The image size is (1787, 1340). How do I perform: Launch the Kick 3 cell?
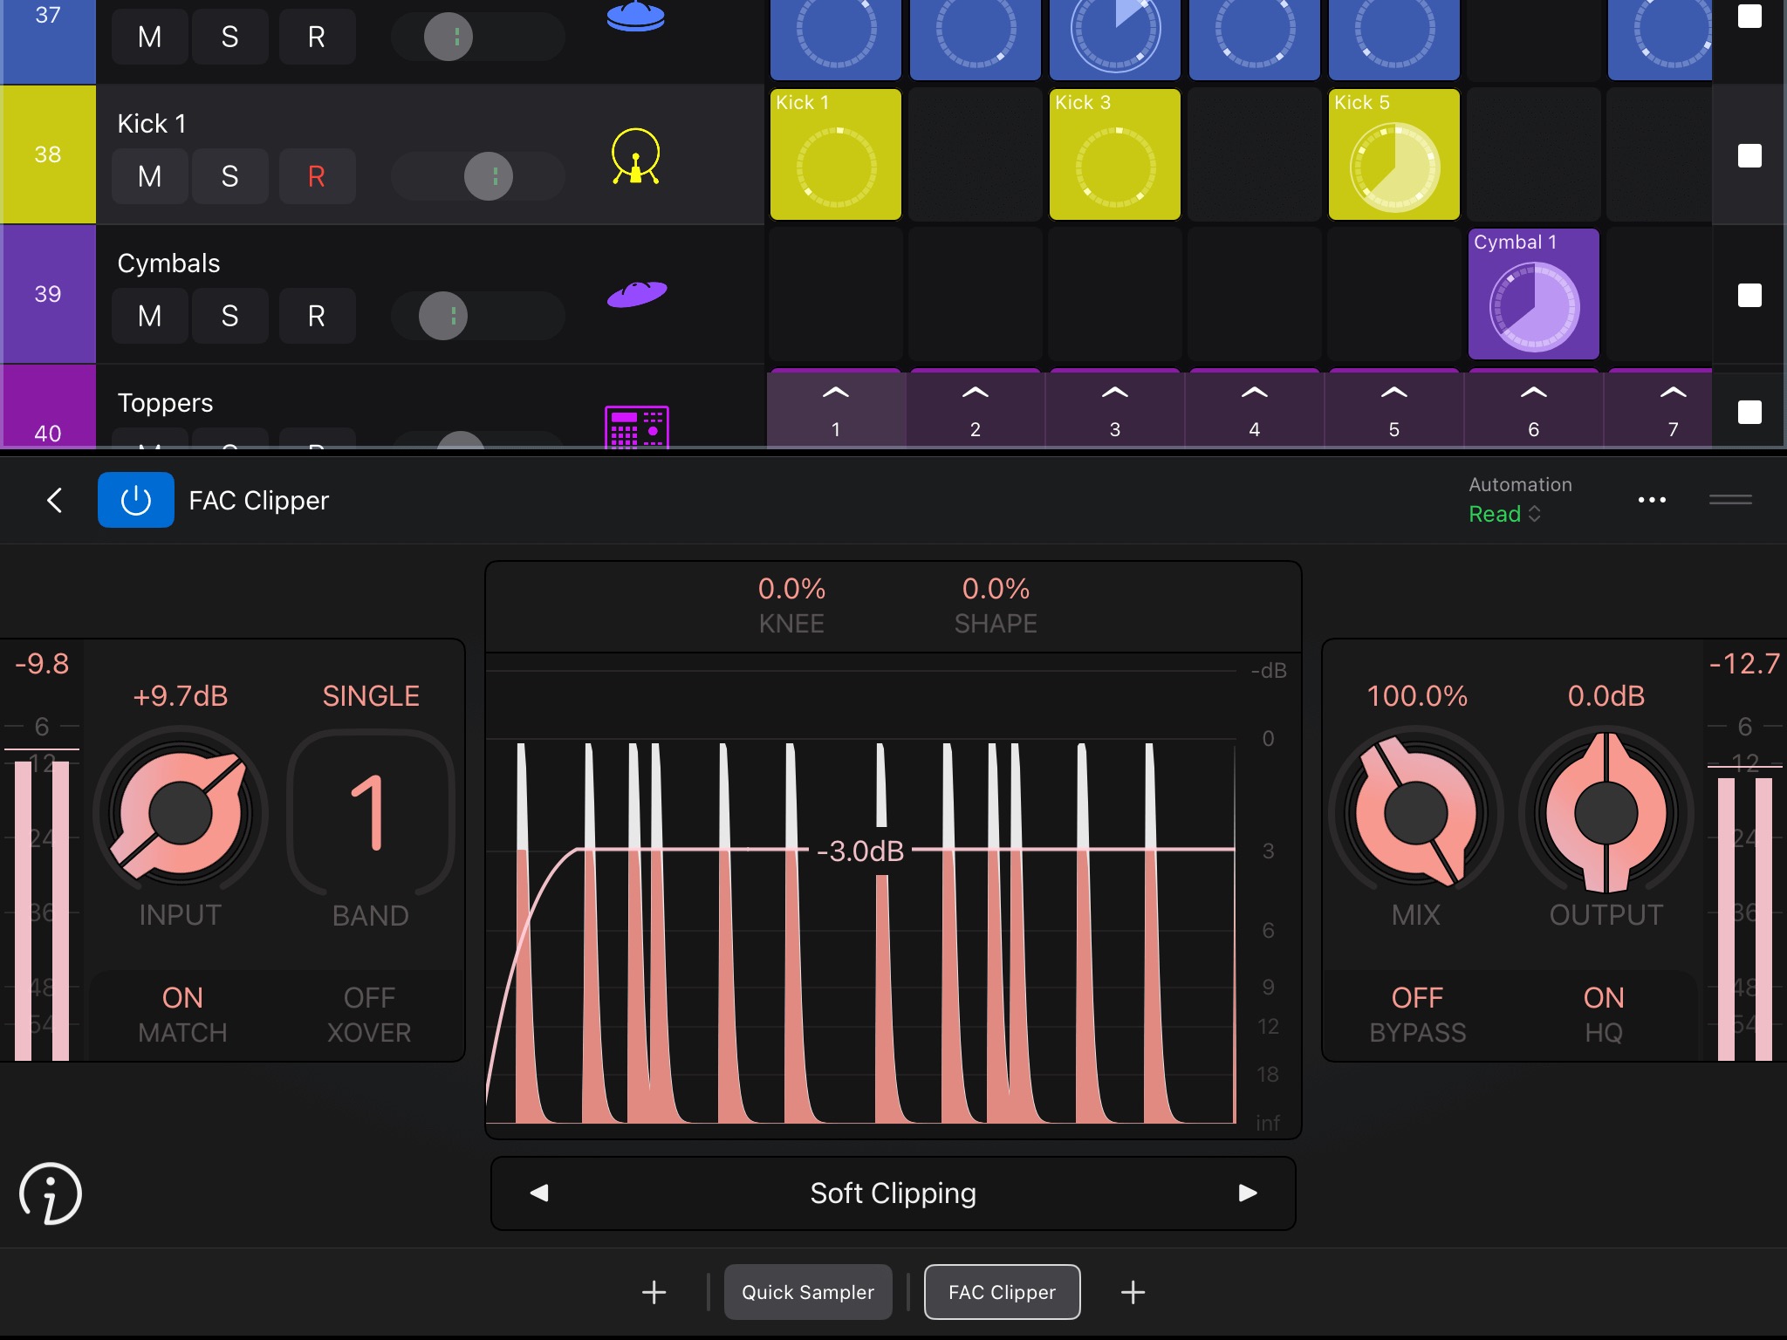(x=1115, y=154)
